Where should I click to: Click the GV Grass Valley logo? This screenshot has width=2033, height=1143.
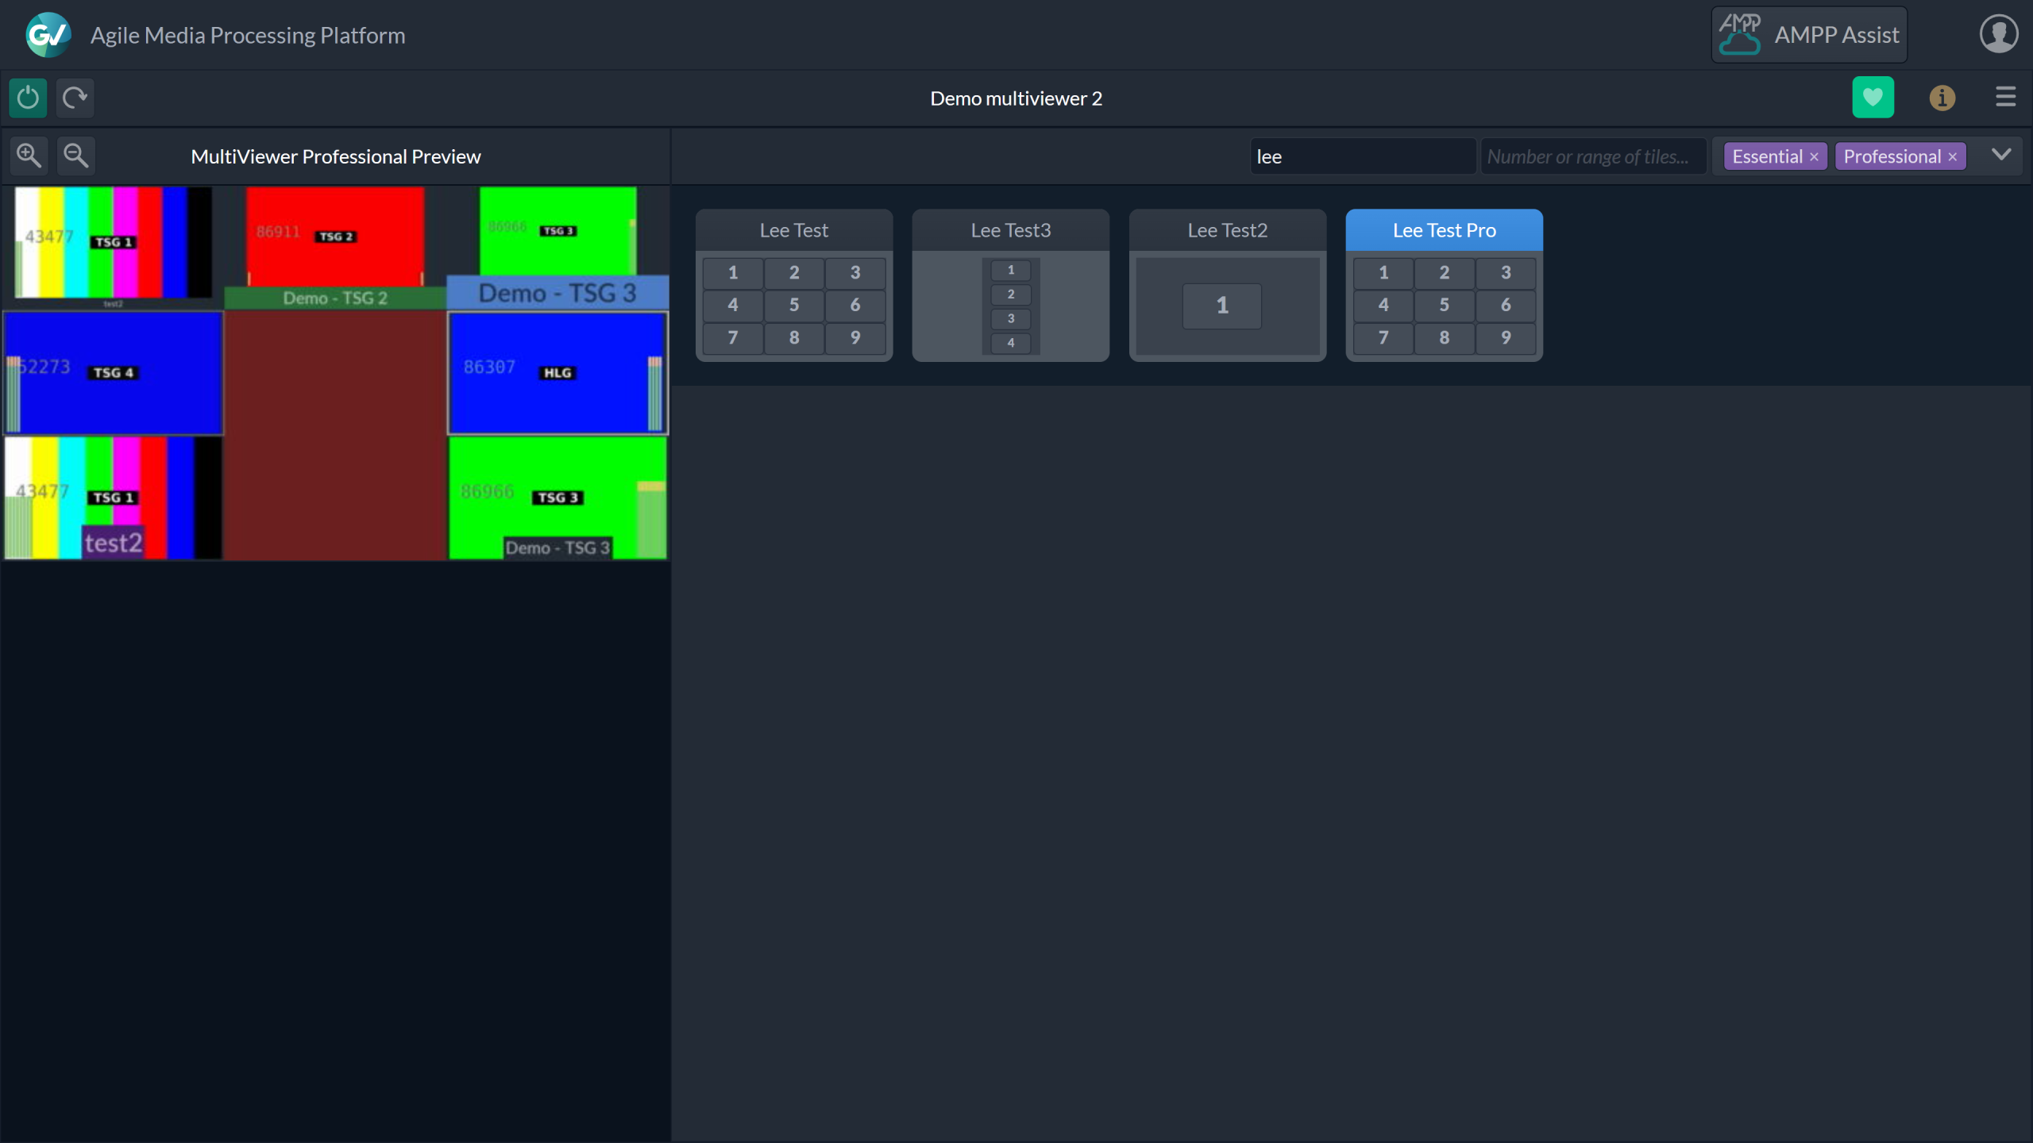[48, 35]
